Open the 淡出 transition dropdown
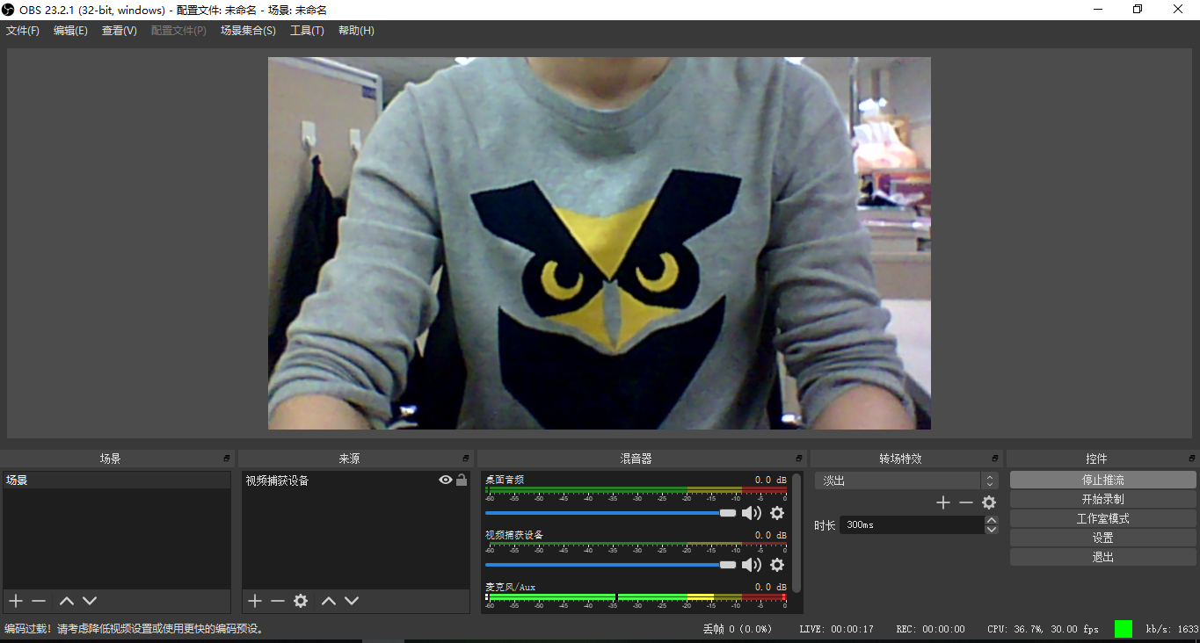 906,480
